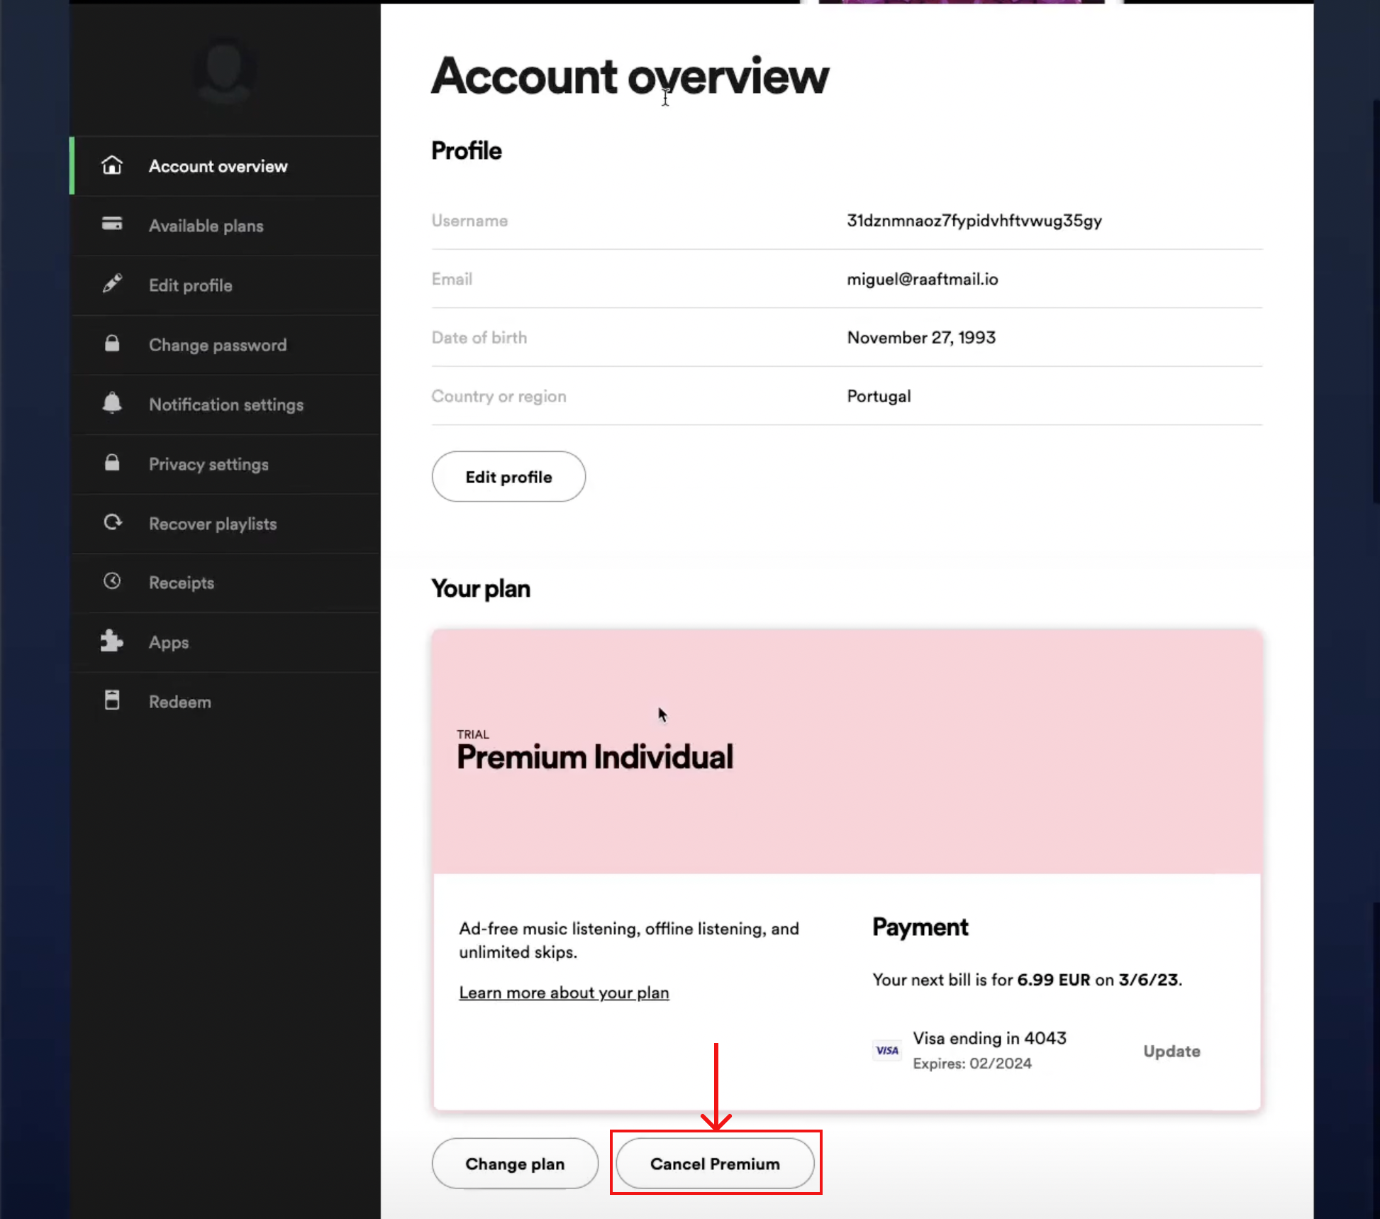Click the email input field
Image resolution: width=1380 pixels, height=1219 pixels.
click(x=923, y=279)
